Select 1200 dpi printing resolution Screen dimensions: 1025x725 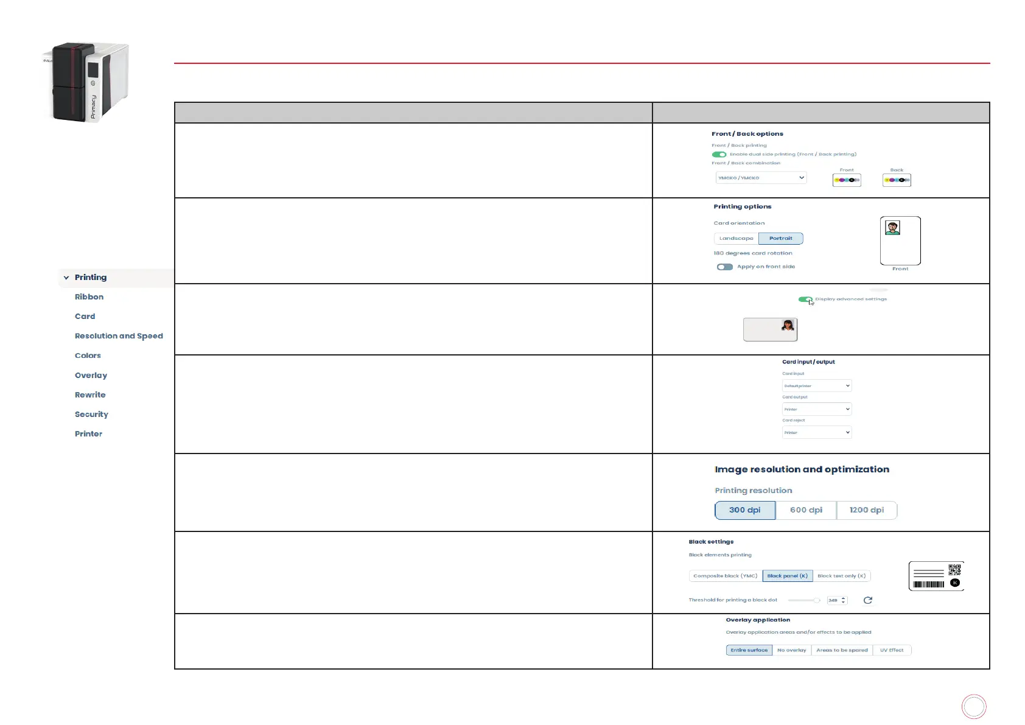867,510
